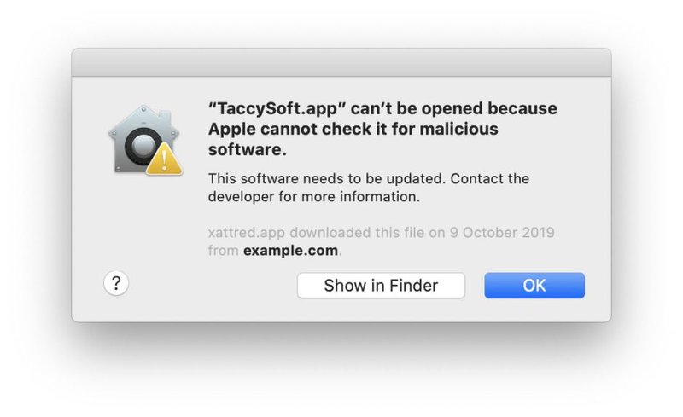Reveal the app via Show in Finder
Screen dimensions: 683x417
381,286
